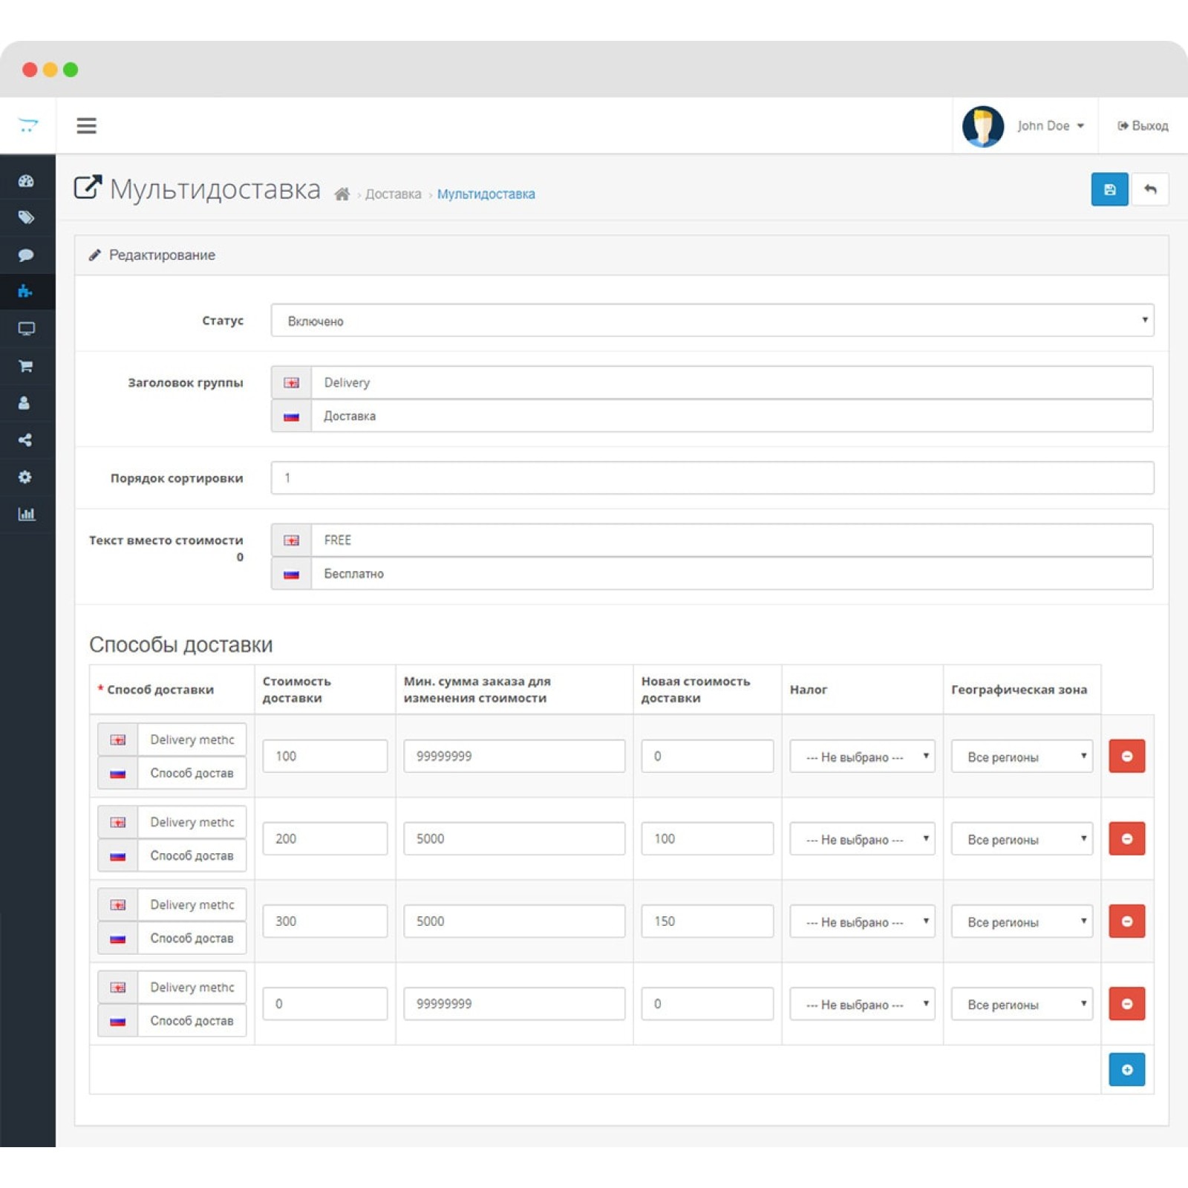This screenshot has width=1188, height=1188.
Task: Click the delivery cost field with 200
Action: pos(324,838)
